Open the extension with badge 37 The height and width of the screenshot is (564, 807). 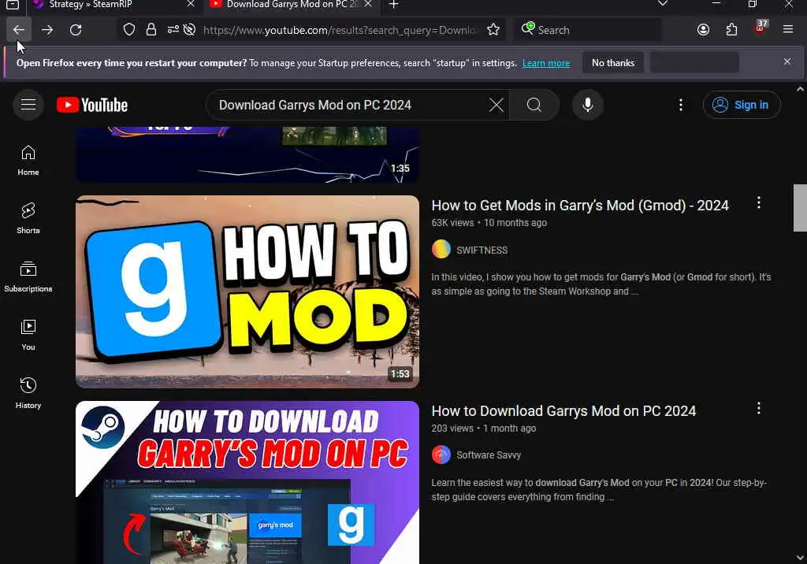[x=760, y=29]
